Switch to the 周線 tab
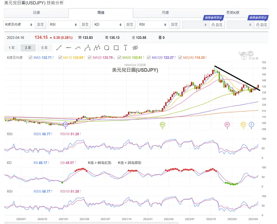The image size is (277, 224). [x=101, y=13]
